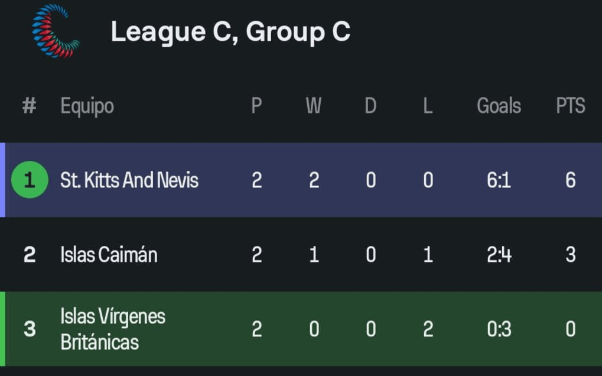Click the 0:3 goals value
Image resolution: width=602 pixels, height=376 pixels.
point(499,329)
